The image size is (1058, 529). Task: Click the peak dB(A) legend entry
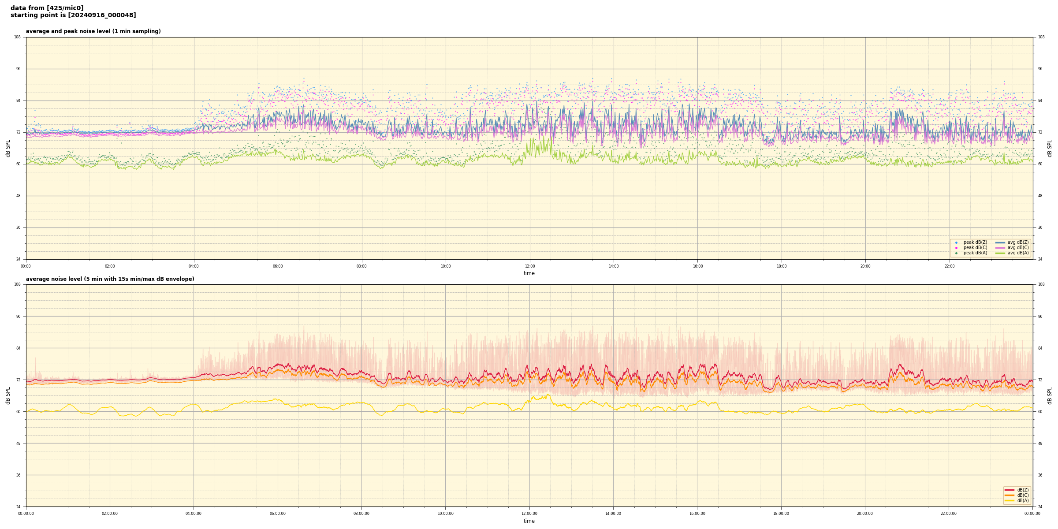pyautogui.click(x=975, y=253)
